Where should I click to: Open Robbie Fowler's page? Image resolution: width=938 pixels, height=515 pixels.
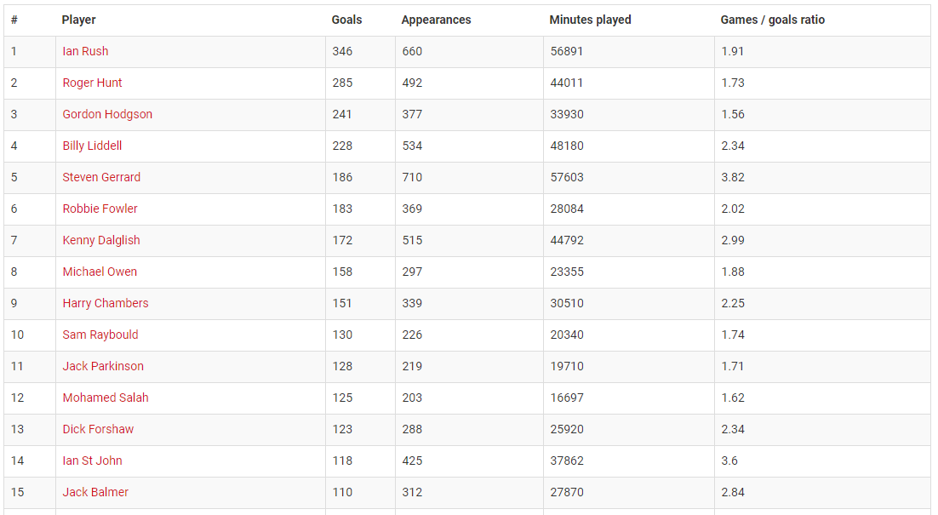tap(100, 209)
